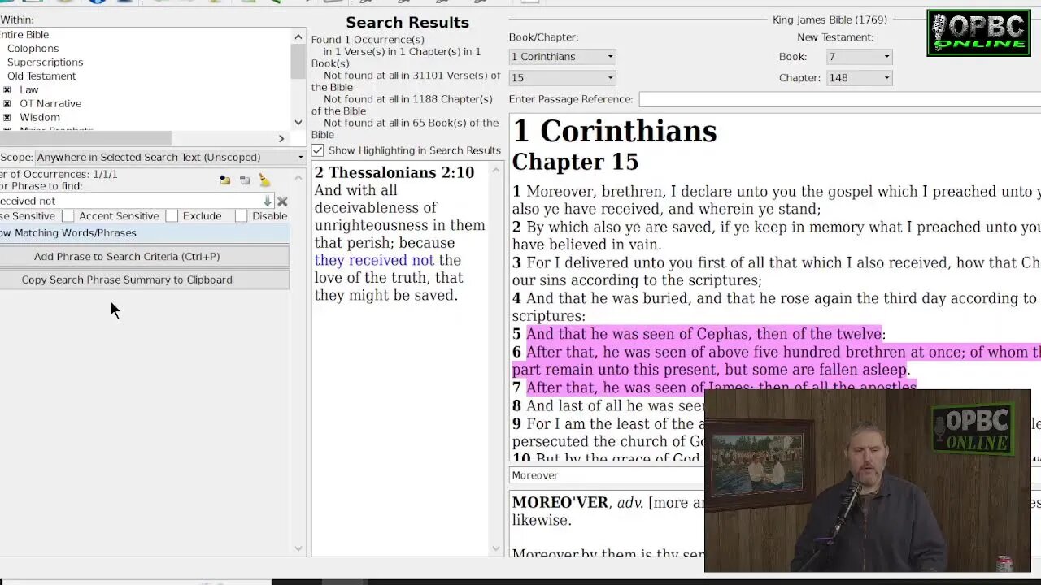Open the Chapter 148 dropdown
The image size is (1041, 585).
(859, 78)
